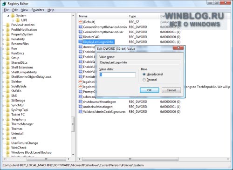Image resolution: width=233 pixels, height=170 pixels.
Task: Cancel the Edit DWORD dialog
Action: (x=171, y=90)
